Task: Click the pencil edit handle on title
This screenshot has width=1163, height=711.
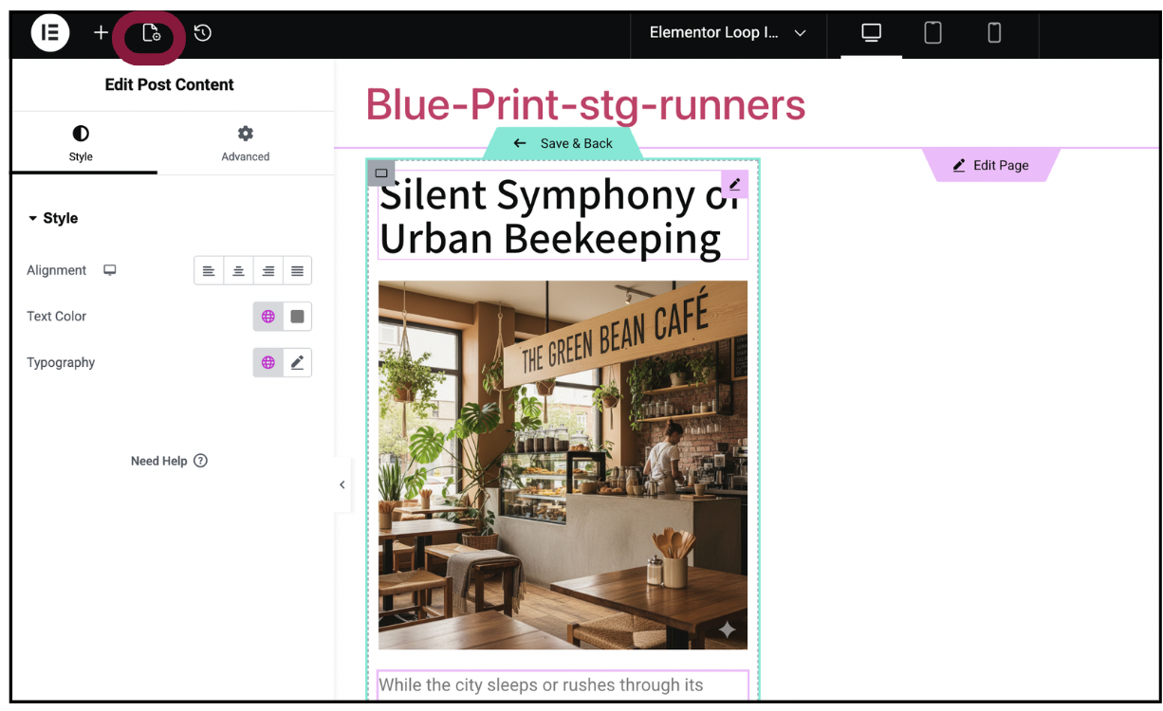Action: pyautogui.click(x=734, y=184)
